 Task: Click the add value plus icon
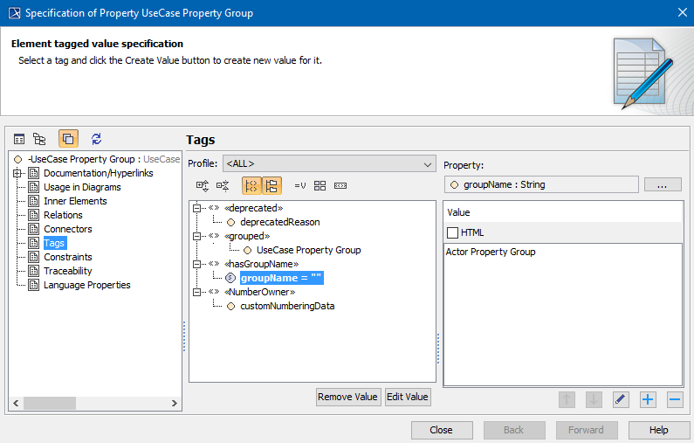click(x=648, y=399)
